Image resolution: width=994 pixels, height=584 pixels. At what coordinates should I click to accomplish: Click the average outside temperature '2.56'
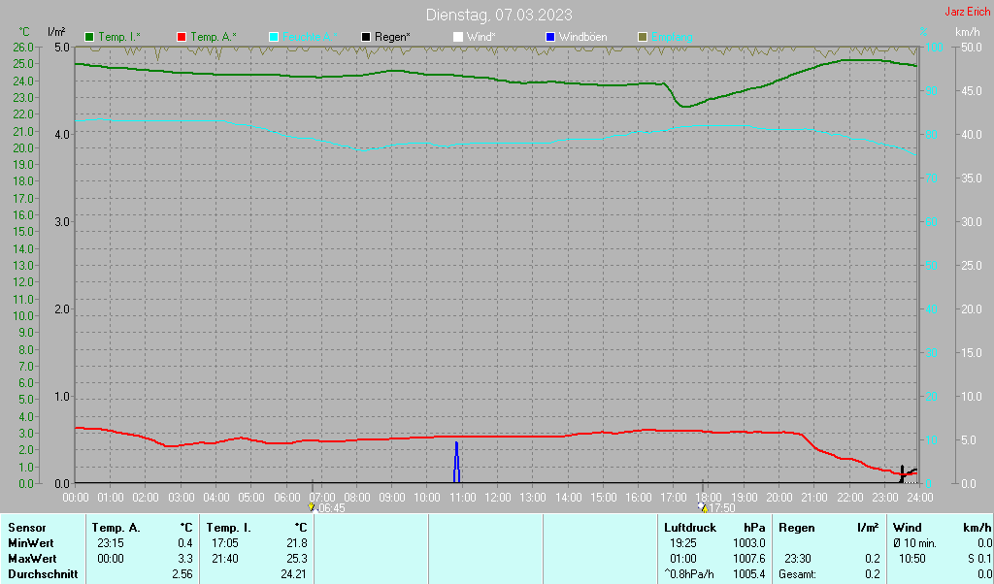pos(182,574)
